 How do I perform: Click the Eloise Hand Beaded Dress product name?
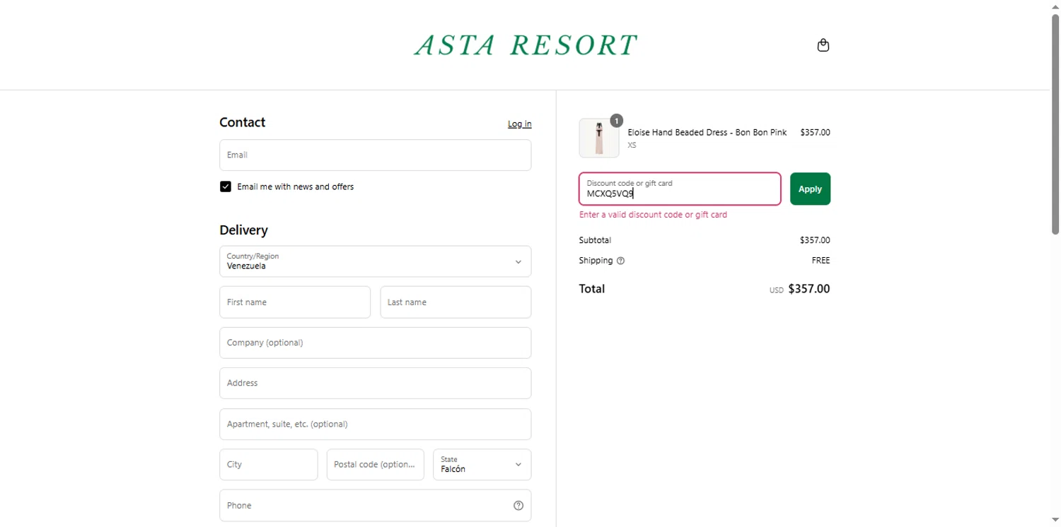tap(707, 133)
